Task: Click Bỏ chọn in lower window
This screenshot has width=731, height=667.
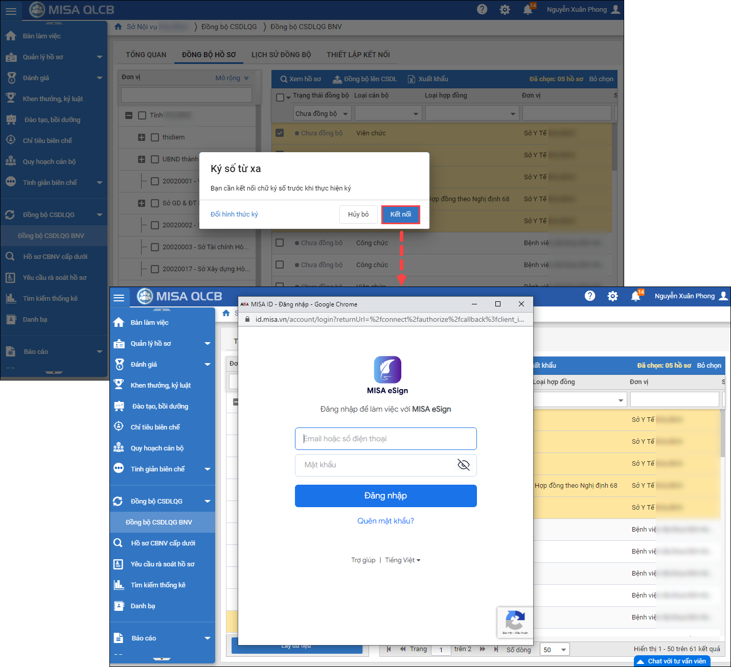Action: (x=709, y=366)
